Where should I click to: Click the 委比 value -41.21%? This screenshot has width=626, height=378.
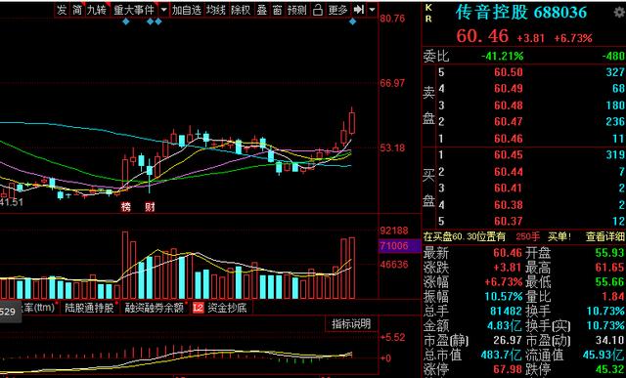tap(502, 56)
